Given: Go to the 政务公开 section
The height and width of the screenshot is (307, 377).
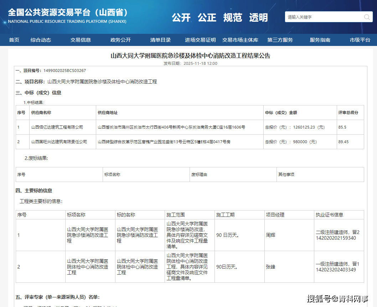Looking at the screenshot, I should coord(120,40).
